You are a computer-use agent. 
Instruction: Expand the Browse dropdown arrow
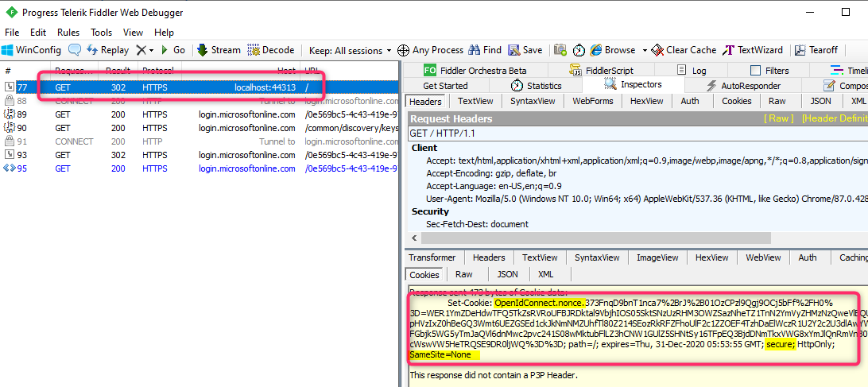[x=645, y=50]
